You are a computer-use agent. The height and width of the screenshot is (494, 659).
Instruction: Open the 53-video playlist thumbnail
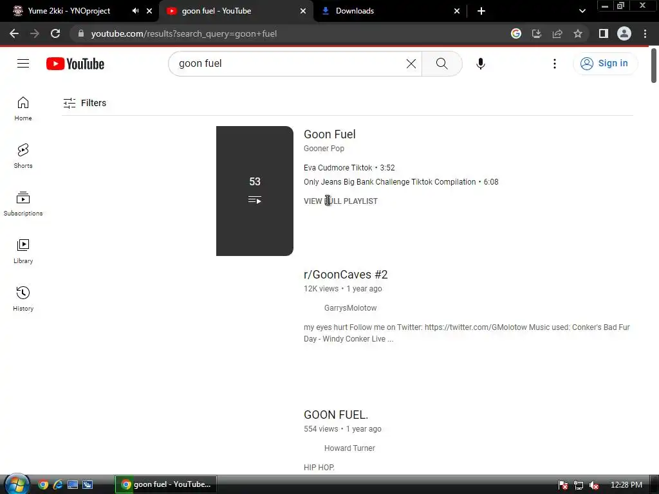[x=255, y=190]
